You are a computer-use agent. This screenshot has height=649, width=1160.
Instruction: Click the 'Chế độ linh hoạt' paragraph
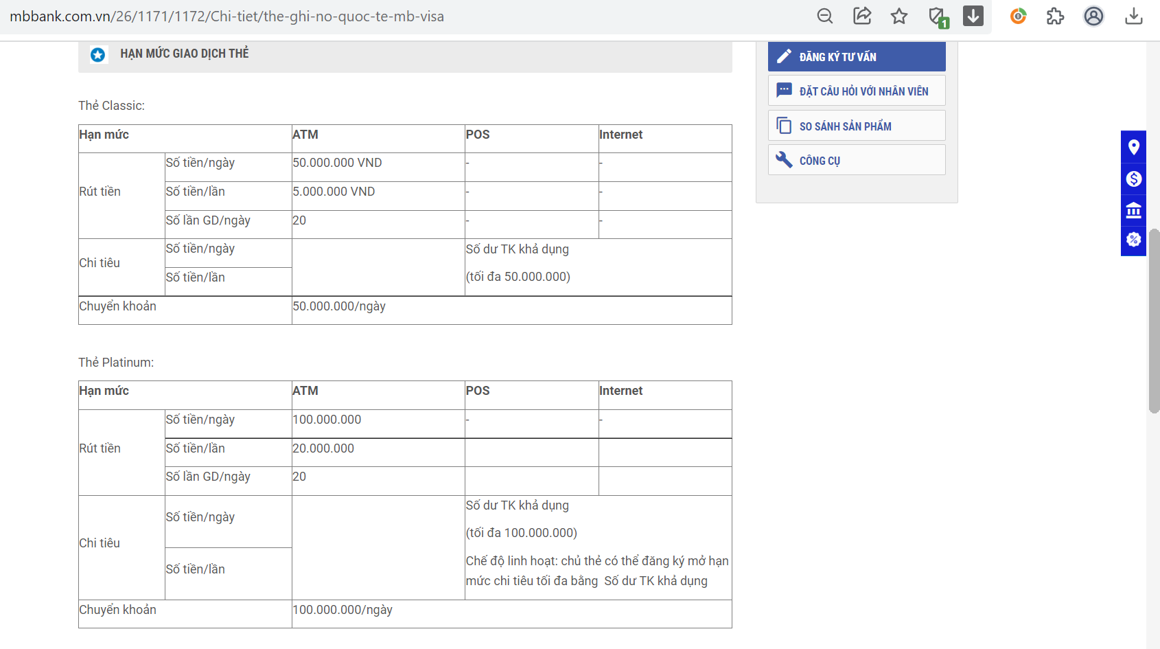click(x=597, y=571)
